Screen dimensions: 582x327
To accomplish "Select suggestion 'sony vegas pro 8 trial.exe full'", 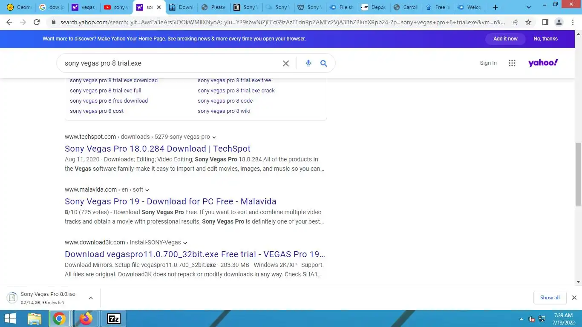I will click(x=106, y=91).
